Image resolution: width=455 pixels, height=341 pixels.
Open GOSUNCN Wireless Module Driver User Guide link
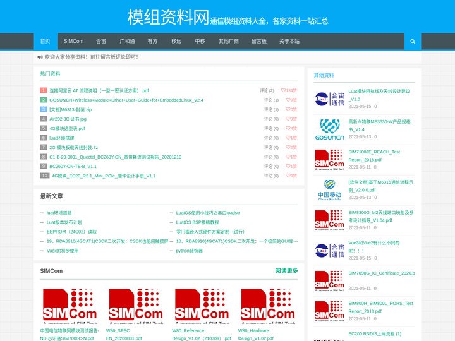pos(126,100)
